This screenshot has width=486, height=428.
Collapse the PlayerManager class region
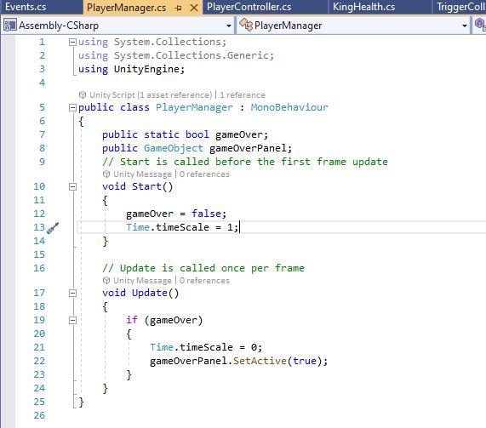coord(72,107)
